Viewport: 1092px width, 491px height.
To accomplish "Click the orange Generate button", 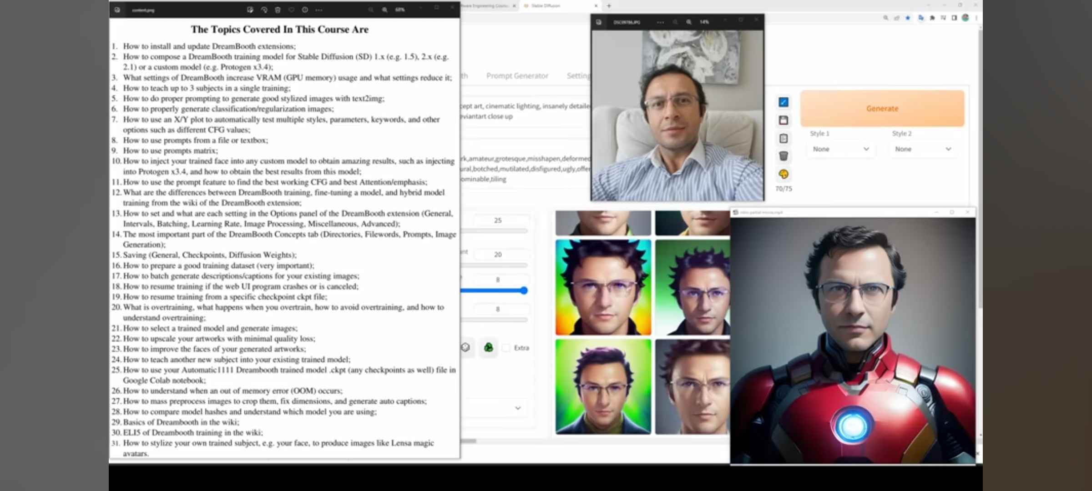I will click(x=882, y=108).
